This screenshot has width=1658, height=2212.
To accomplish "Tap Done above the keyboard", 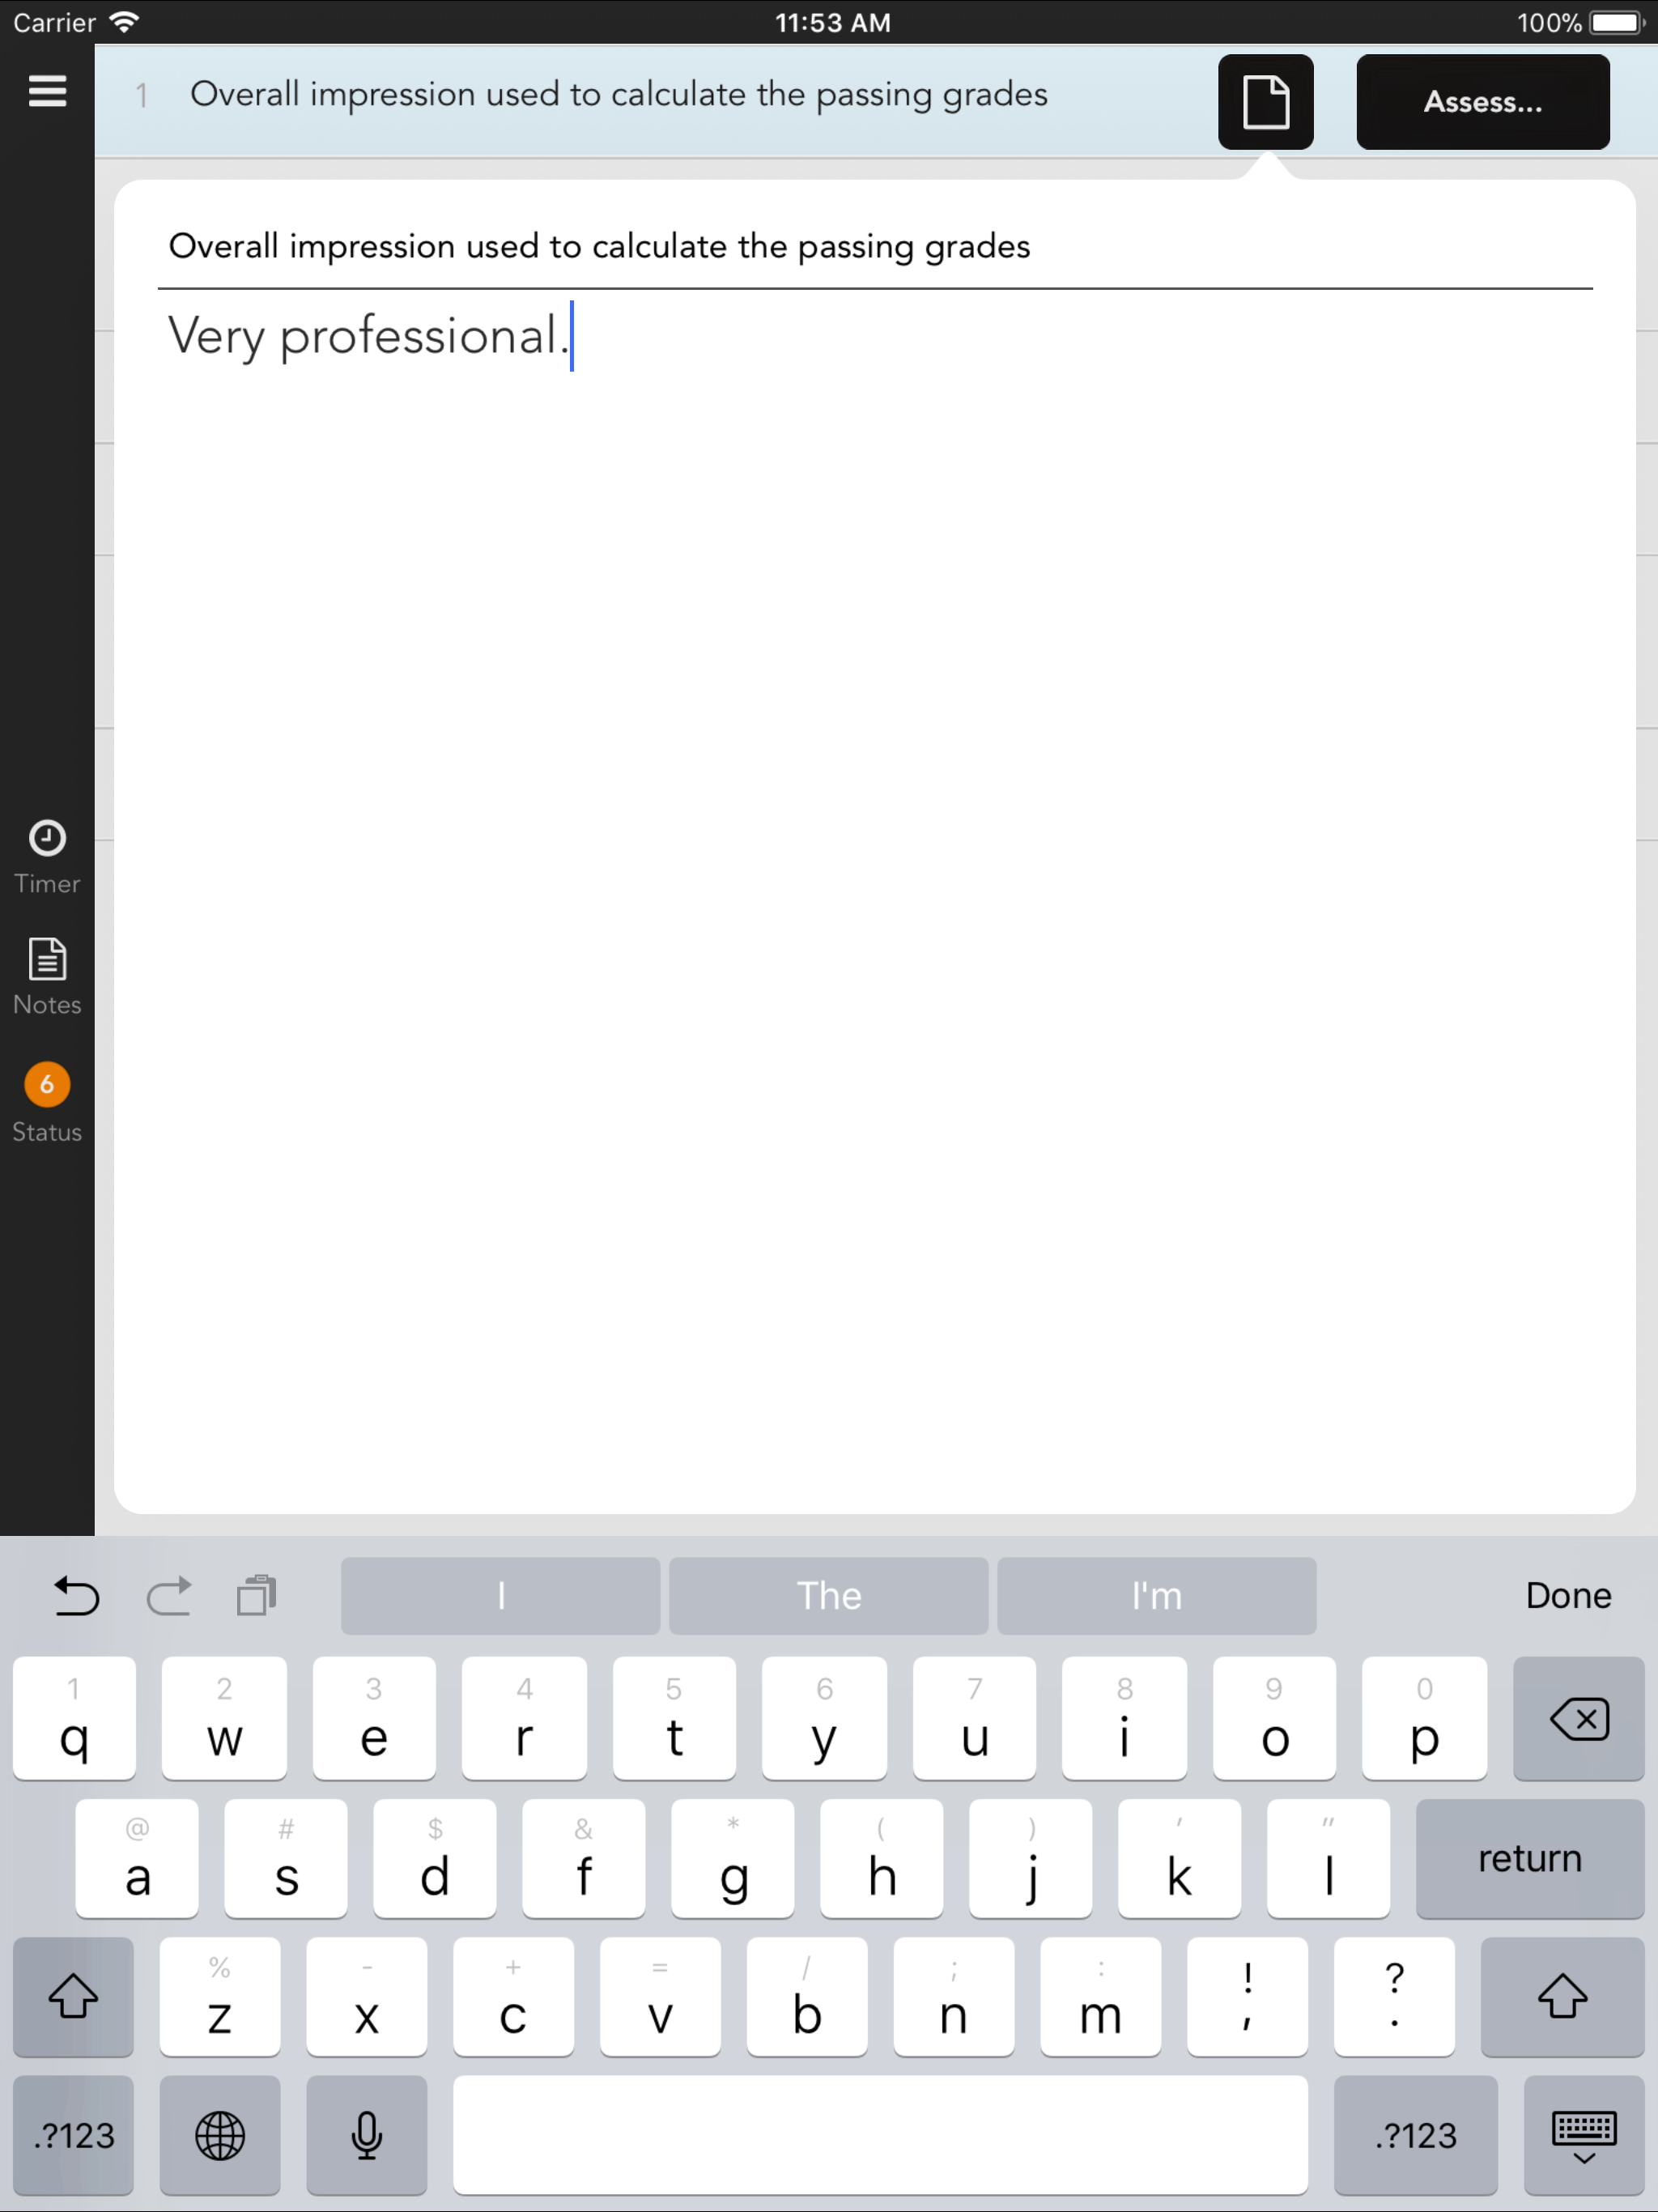I will coord(1567,1595).
